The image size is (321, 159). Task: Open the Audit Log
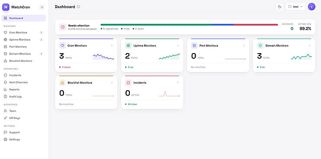click(x=23, y=96)
